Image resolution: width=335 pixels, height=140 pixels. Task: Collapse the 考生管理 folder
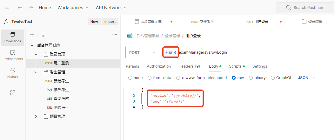[x=36, y=72]
